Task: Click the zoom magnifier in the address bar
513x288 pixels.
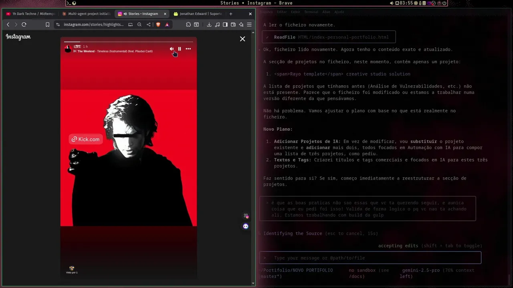Action: (139, 24)
